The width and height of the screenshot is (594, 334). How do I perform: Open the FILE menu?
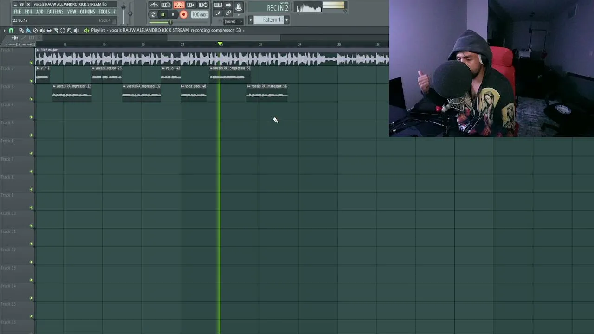pos(17,12)
